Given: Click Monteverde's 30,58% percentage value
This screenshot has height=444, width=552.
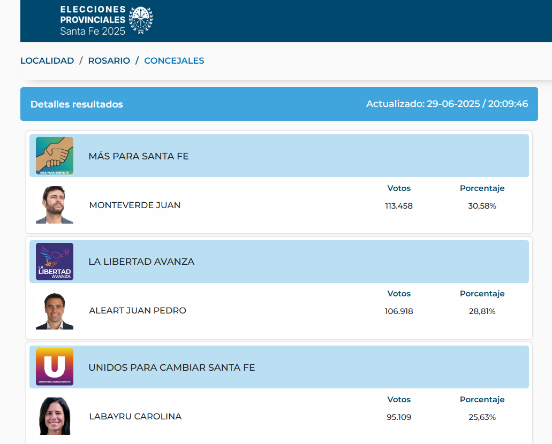Looking at the screenshot, I should coord(482,205).
